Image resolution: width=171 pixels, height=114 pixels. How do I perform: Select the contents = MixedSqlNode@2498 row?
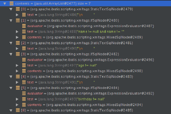[x=85, y=71]
